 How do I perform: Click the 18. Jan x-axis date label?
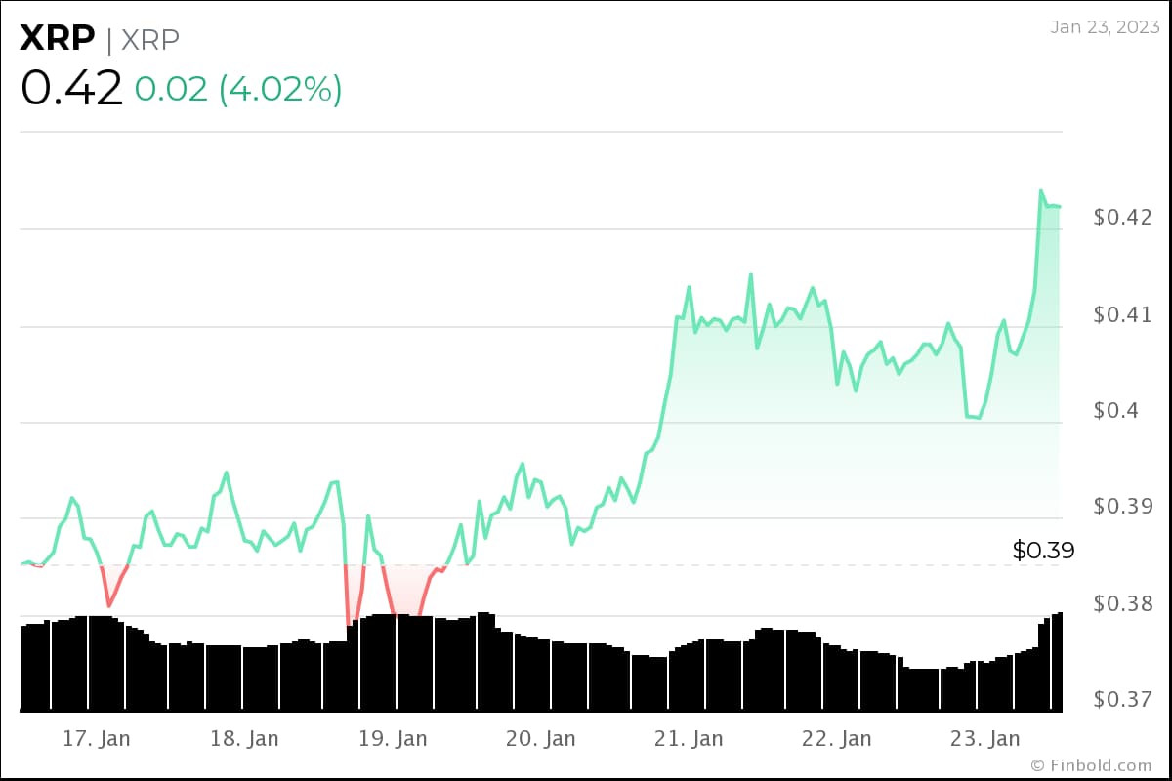[x=244, y=738]
